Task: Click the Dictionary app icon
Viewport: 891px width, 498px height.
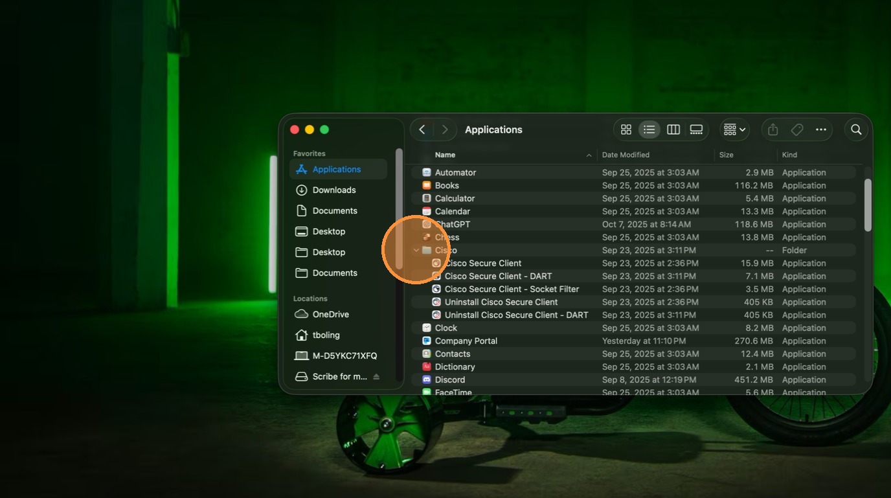Action: point(427,367)
